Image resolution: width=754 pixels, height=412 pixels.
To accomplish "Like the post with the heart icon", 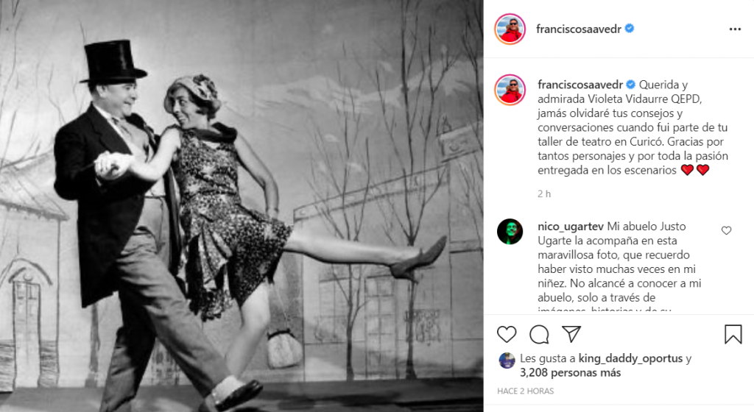I will (507, 334).
